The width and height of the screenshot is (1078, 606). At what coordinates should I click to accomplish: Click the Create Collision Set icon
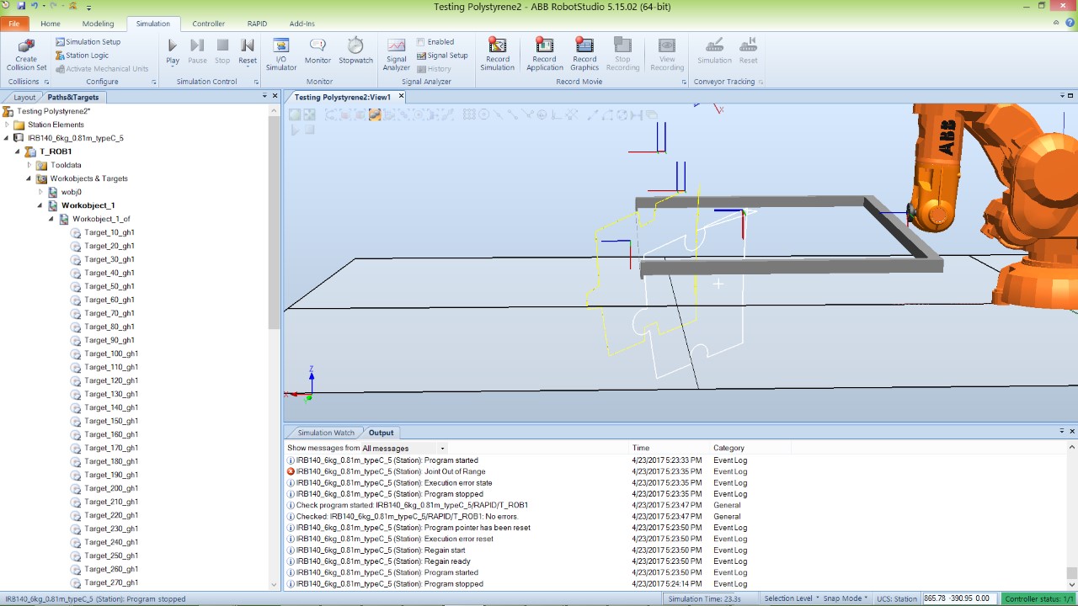coord(26,54)
